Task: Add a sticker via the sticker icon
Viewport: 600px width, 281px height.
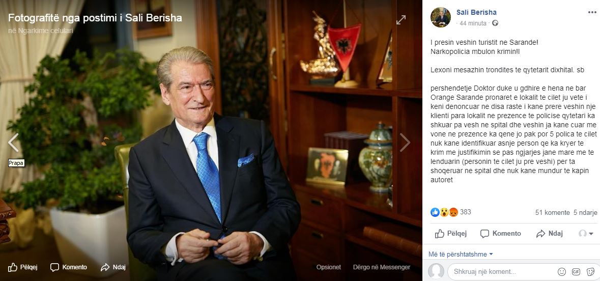Action: pyautogui.click(x=590, y=272)
